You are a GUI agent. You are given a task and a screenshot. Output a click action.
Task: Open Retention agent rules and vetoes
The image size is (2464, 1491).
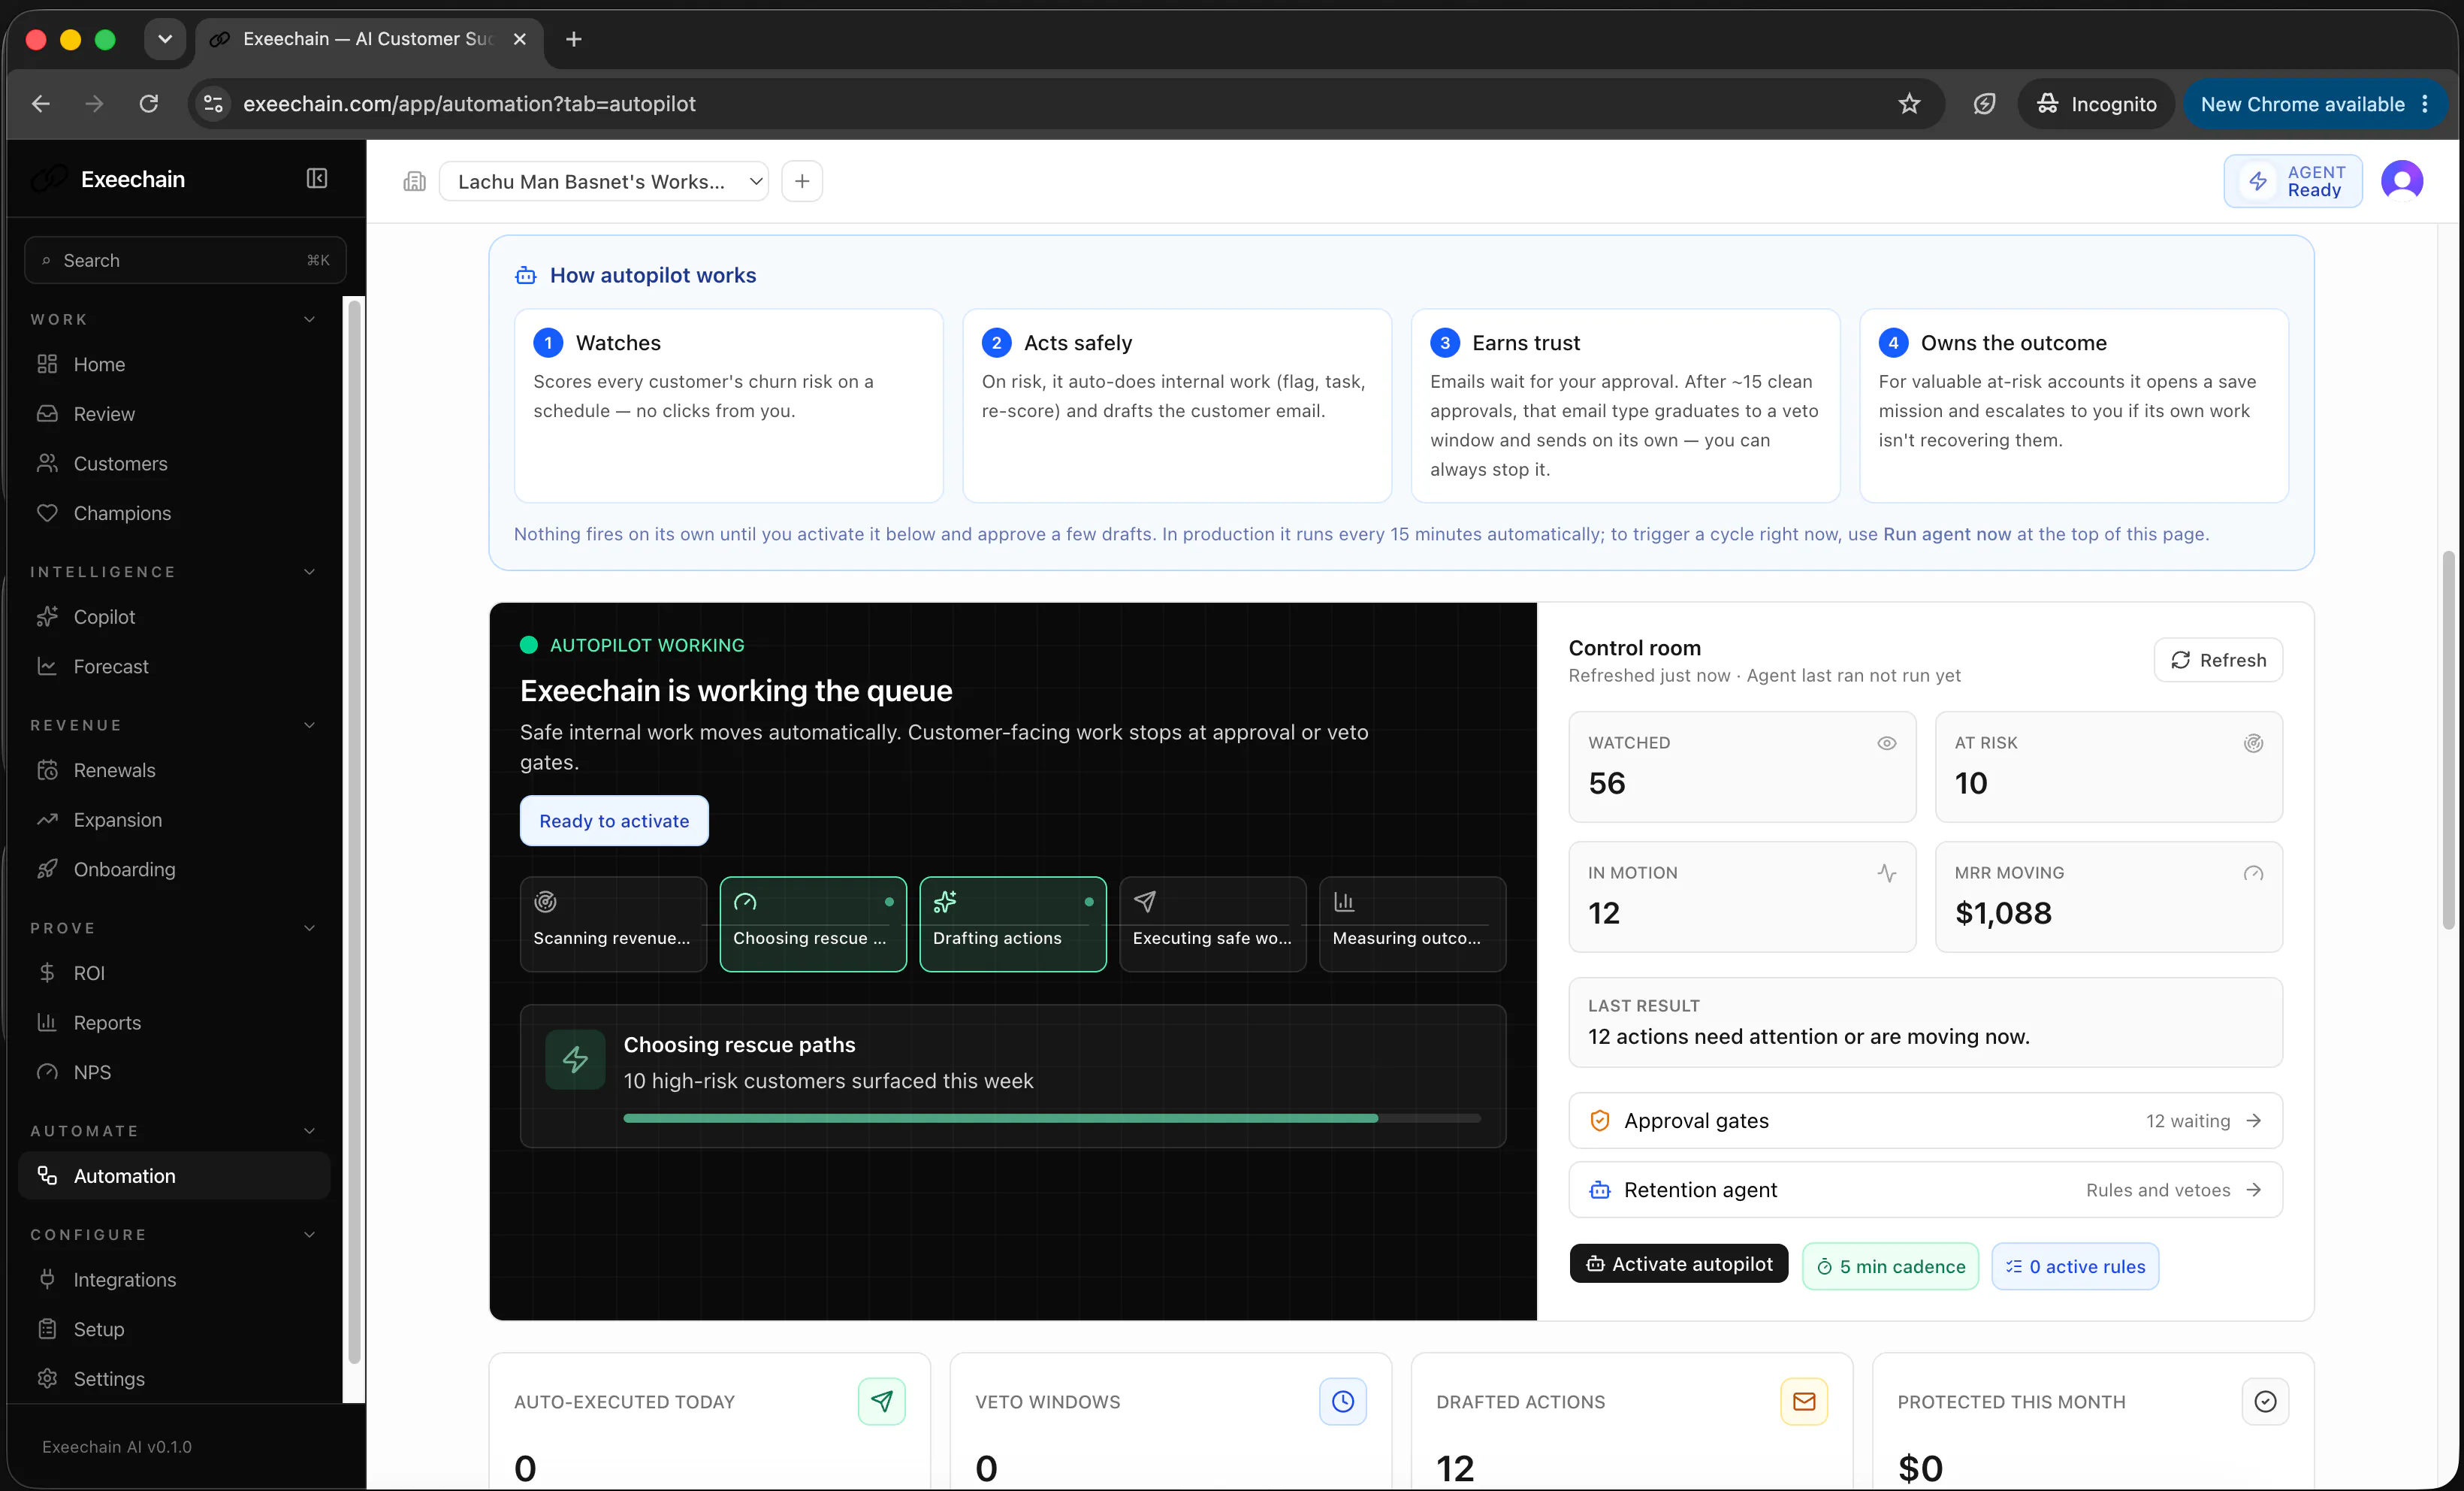(1925, 1190)
